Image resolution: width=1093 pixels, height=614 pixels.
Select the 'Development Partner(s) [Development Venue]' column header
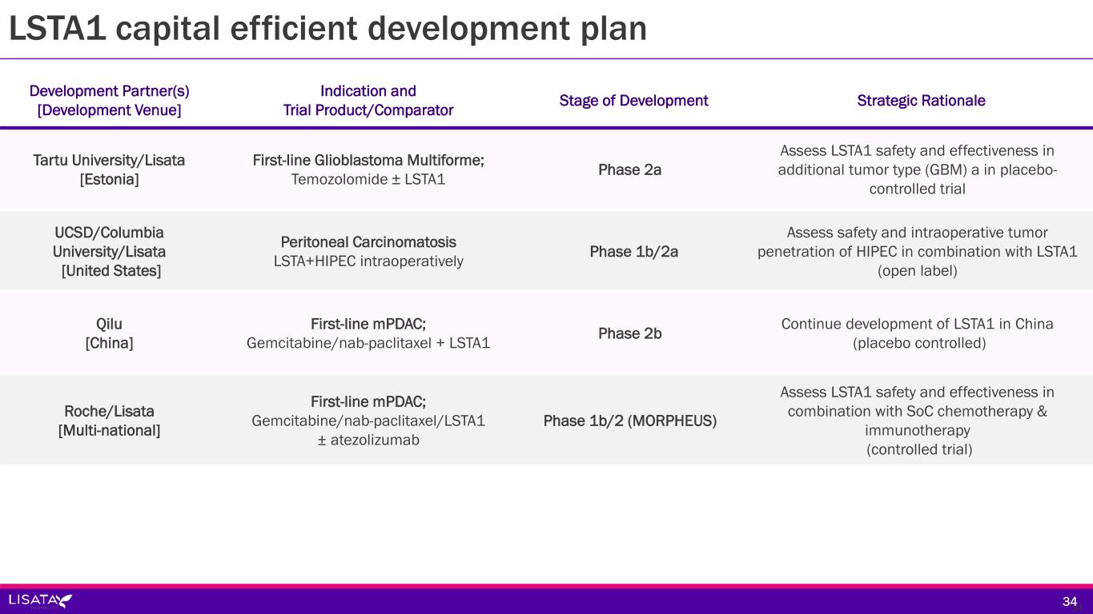(x=109, y=101)
